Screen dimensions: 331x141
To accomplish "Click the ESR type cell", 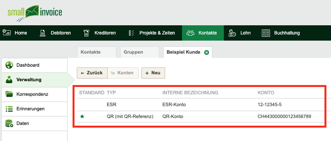I will coord(111,104).
